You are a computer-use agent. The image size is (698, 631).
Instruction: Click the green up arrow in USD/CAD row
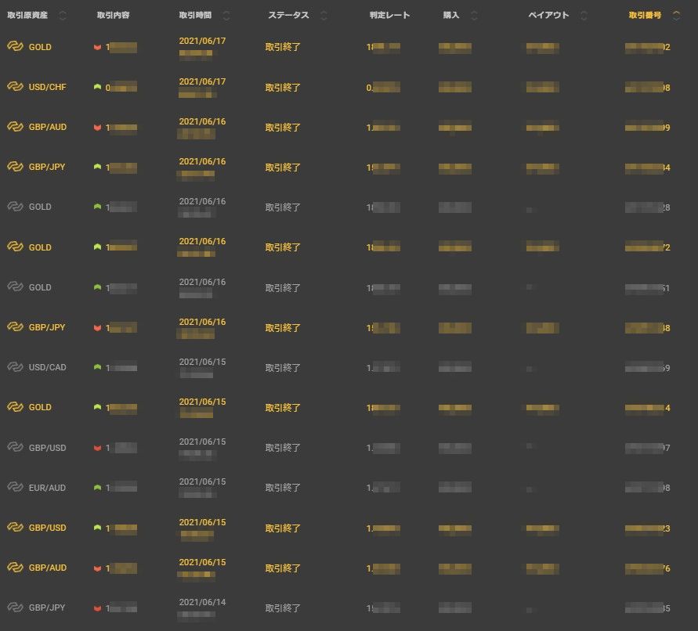(x=97, y=367)
